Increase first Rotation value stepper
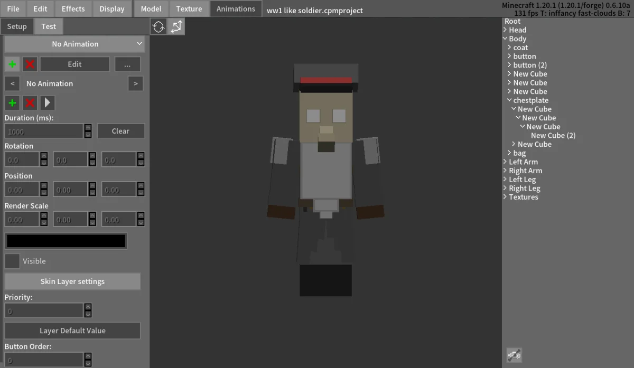634x368 pixels. (x=44, y=156)
